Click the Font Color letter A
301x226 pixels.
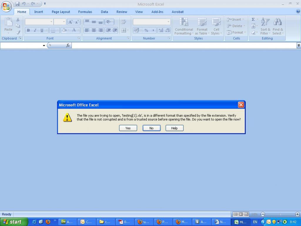(x=74, y=30)
